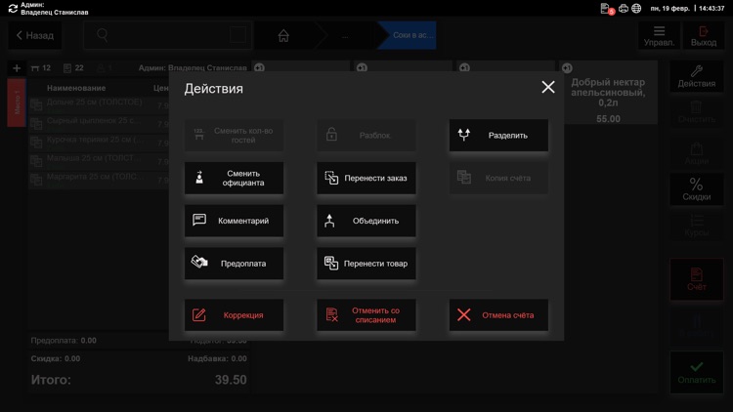Close the Действия dialog with the X
Viewport: 733px width, 412px height.
pyautogui.click(x=548, y=87)
